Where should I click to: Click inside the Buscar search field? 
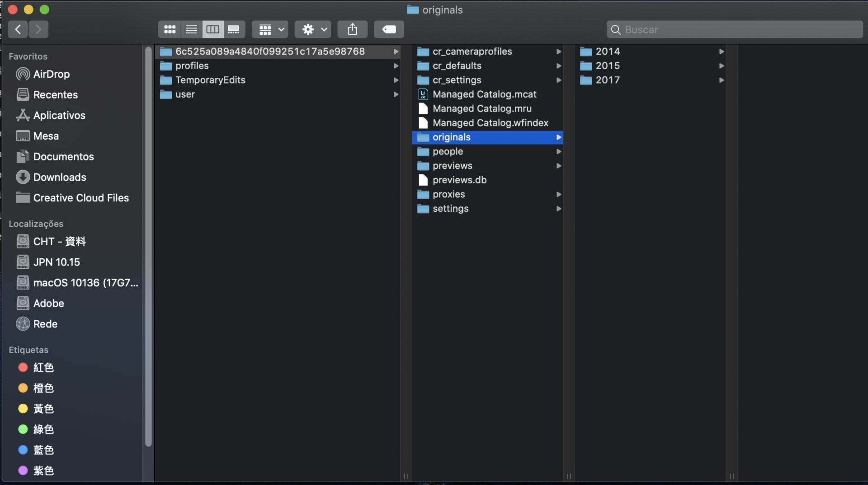[732, 29]
